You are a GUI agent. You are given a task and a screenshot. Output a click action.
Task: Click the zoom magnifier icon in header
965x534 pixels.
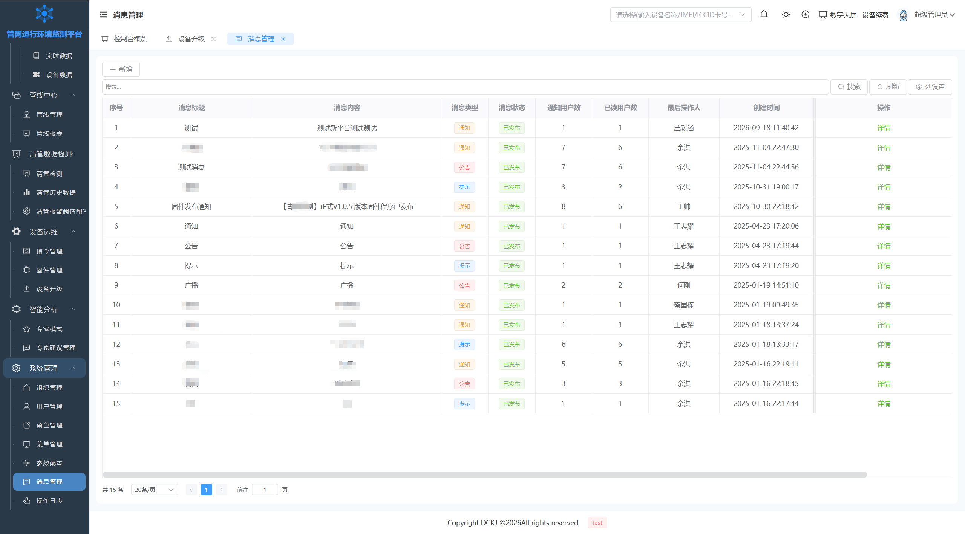(x=806, y=15)
